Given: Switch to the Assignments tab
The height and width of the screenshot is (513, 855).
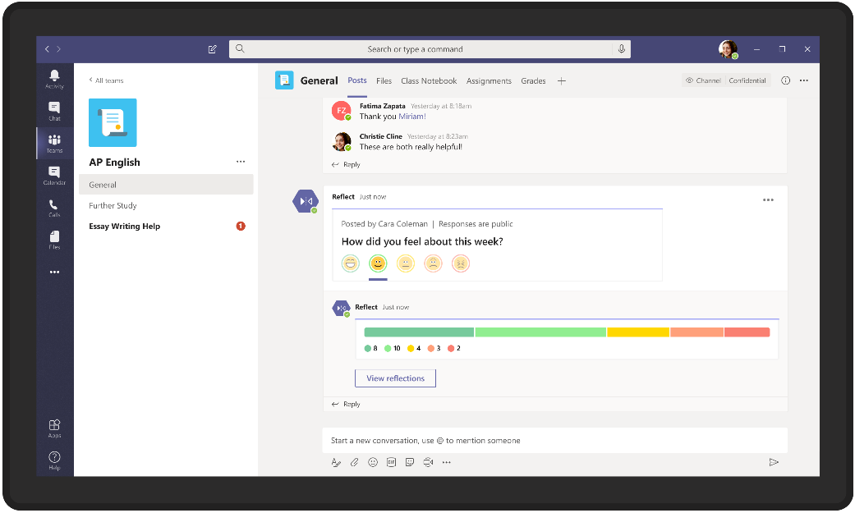Looking at the screenshot, I should [x=489, y=80].
